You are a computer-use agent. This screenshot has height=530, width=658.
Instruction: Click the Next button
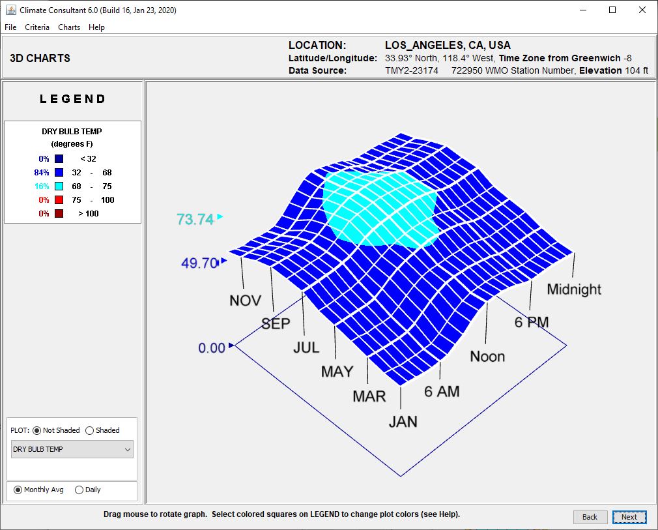629,517
